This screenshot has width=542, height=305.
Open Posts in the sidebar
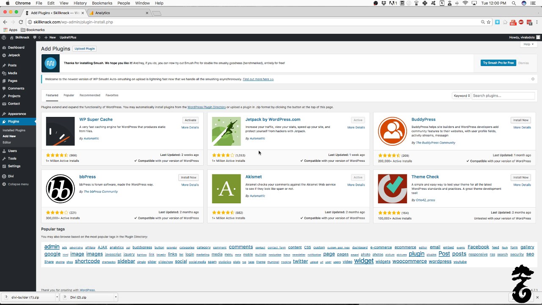pyautogui.click(x=12, y=65)
